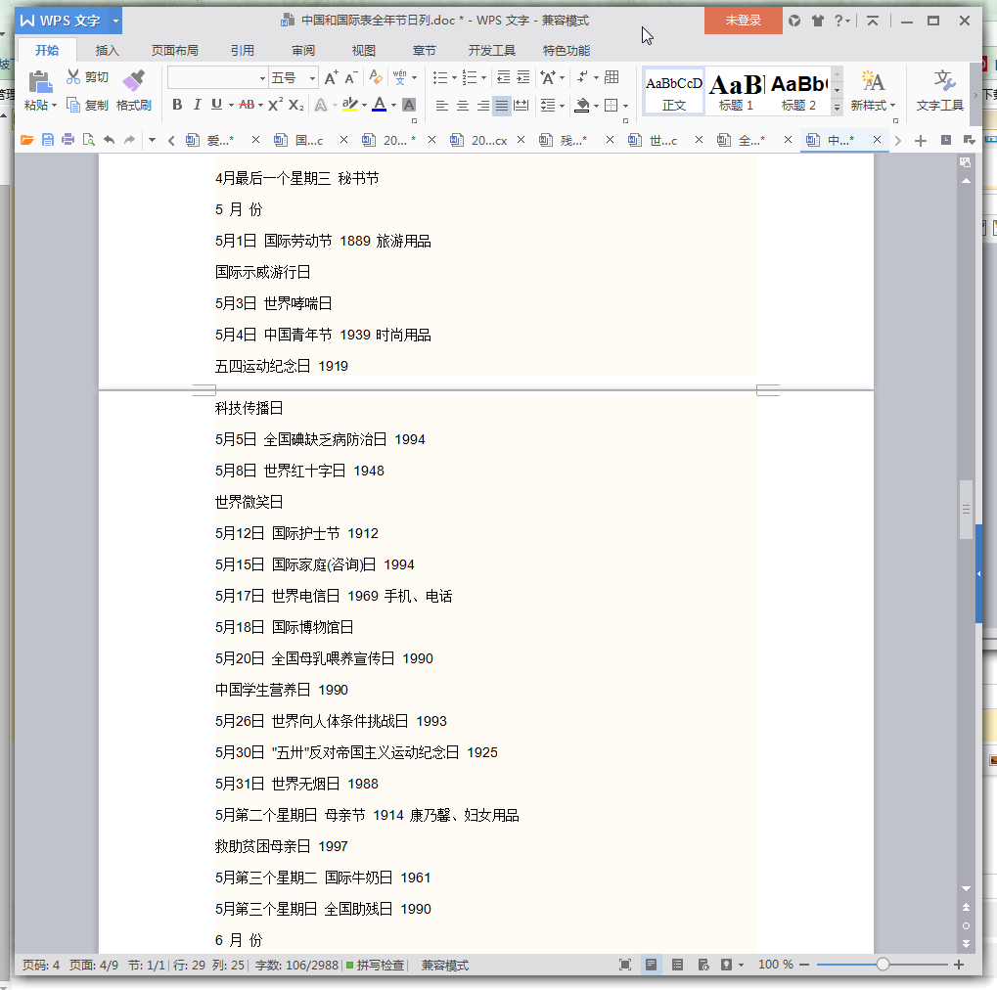Apply the 标题 2 style
This screenshot has width=997, height=990.
point(798,92)
